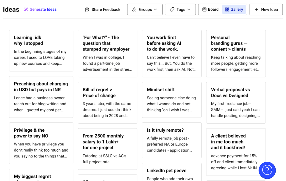
Task: Switch to Gallery view
Action: point(234,10)
